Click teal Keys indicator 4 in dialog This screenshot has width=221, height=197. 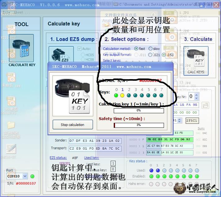(142, 96)
